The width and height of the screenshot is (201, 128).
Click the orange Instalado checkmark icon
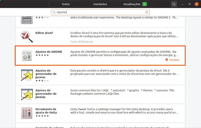tap(166, 60)
